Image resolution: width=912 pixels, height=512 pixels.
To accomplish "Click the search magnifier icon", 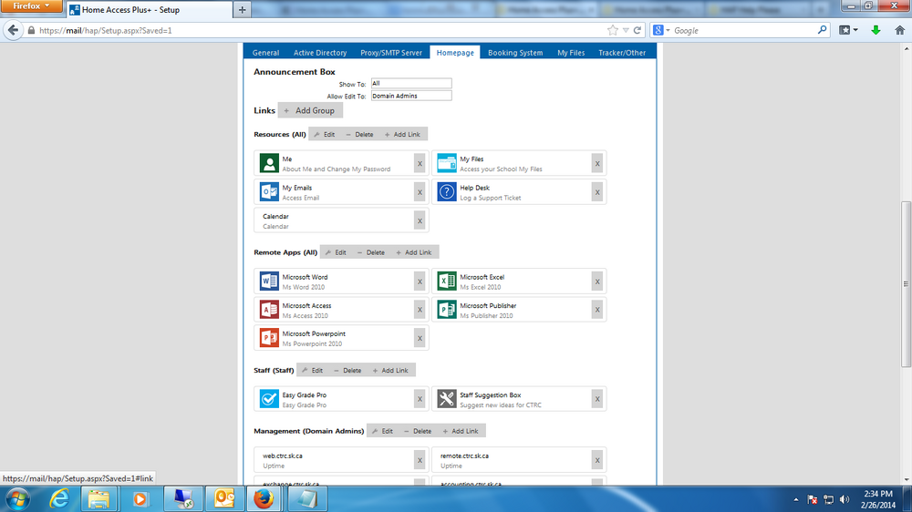I will coord(822,30).
